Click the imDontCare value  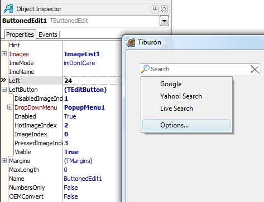79,63
